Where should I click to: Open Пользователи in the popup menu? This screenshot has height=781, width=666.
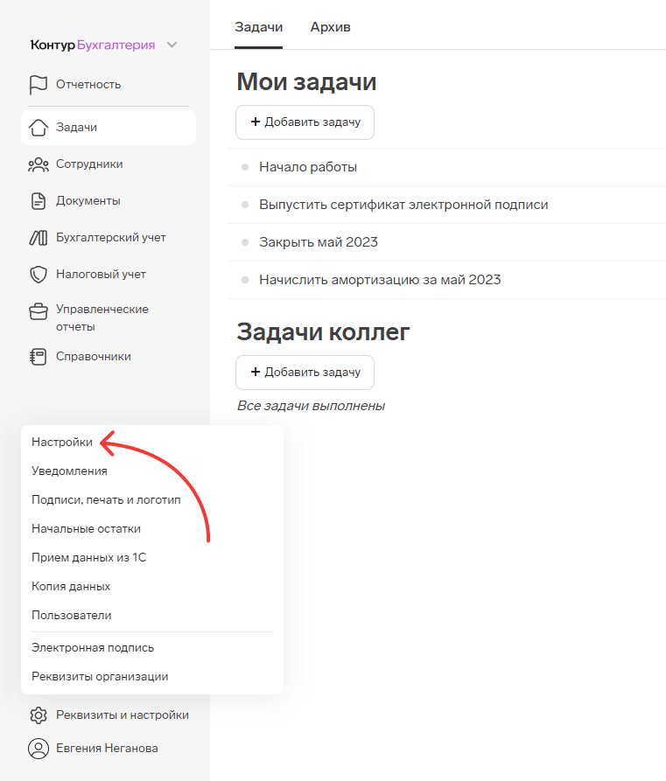click(x=71, y=616)
